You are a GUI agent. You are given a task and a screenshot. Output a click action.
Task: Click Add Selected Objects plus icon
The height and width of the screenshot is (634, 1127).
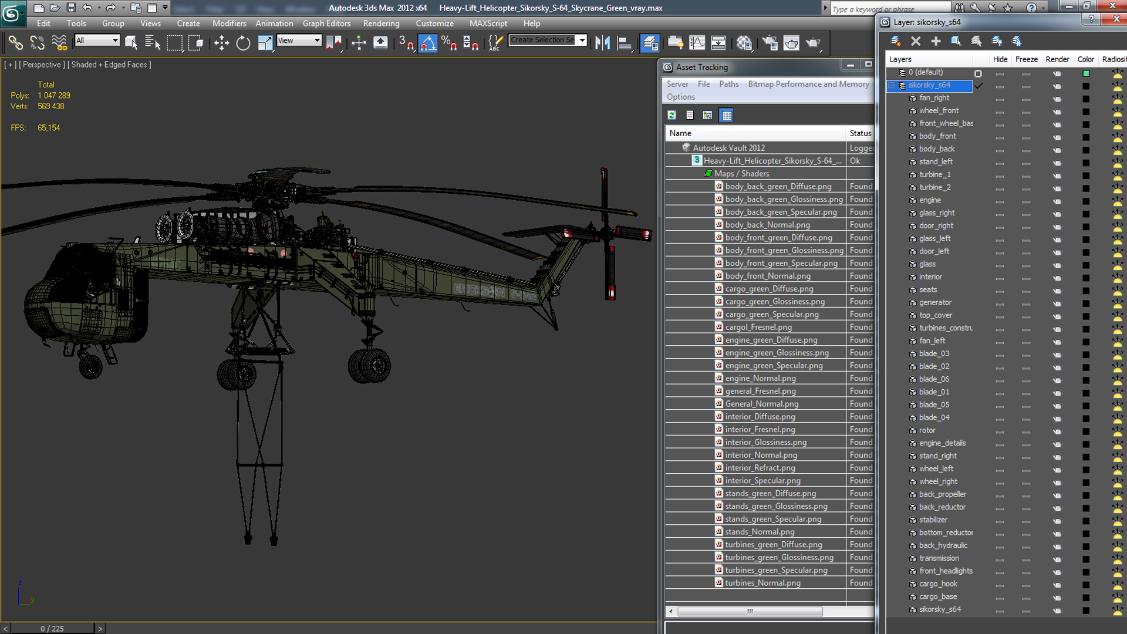coord(936,41)
